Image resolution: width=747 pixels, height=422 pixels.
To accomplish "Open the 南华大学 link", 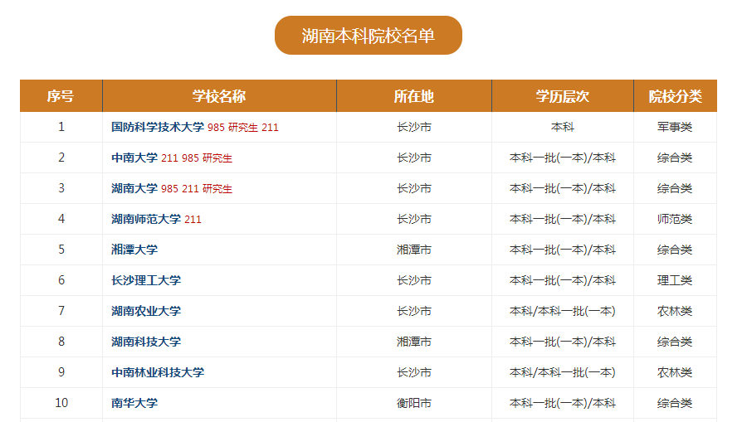I will tap(134, 403).
